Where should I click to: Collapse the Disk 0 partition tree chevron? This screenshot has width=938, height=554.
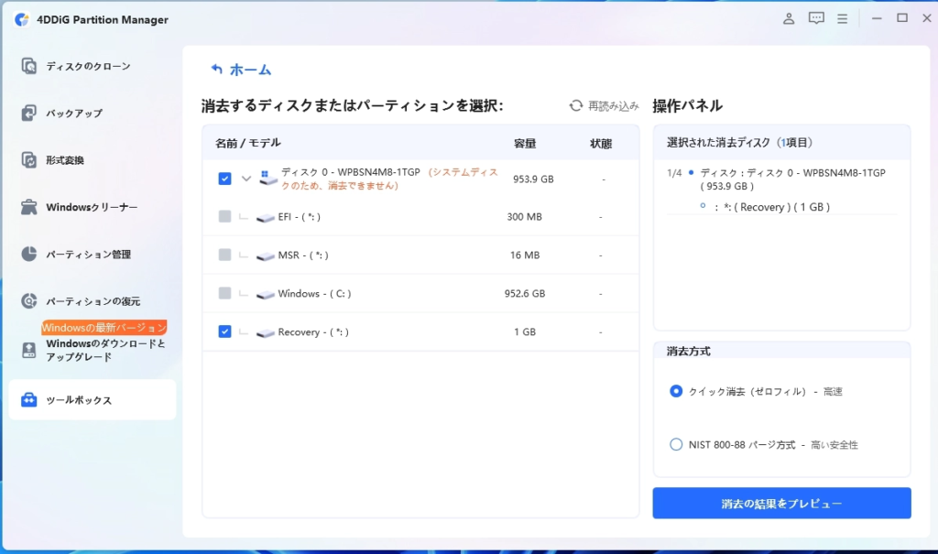coord(245,179)
